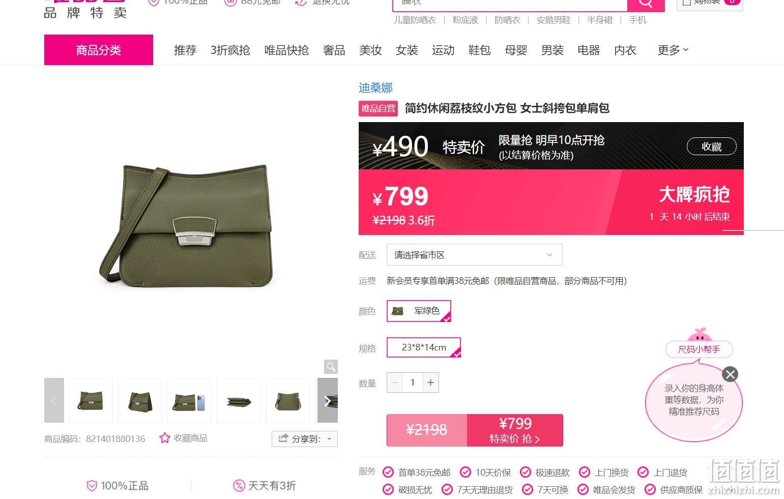Show next thumbnails with right arrow
This screenshot has width=784, height=499.
coord(328,401)
